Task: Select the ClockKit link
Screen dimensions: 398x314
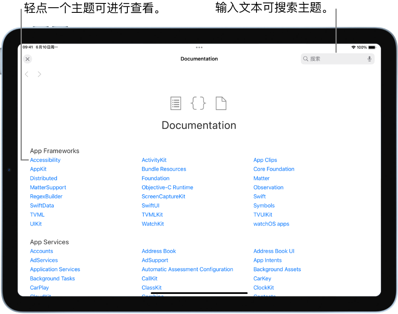Action: point(263,288)
